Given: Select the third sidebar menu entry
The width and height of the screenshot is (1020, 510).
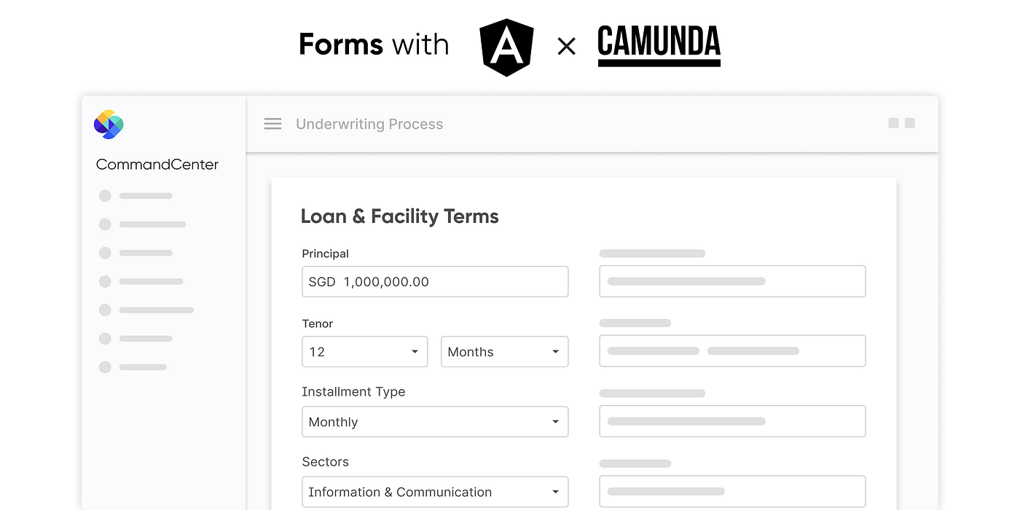Looking at the screenshot, I should pos(135,253).
